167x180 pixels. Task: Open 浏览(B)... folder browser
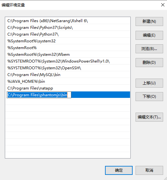tap(149, 49)
